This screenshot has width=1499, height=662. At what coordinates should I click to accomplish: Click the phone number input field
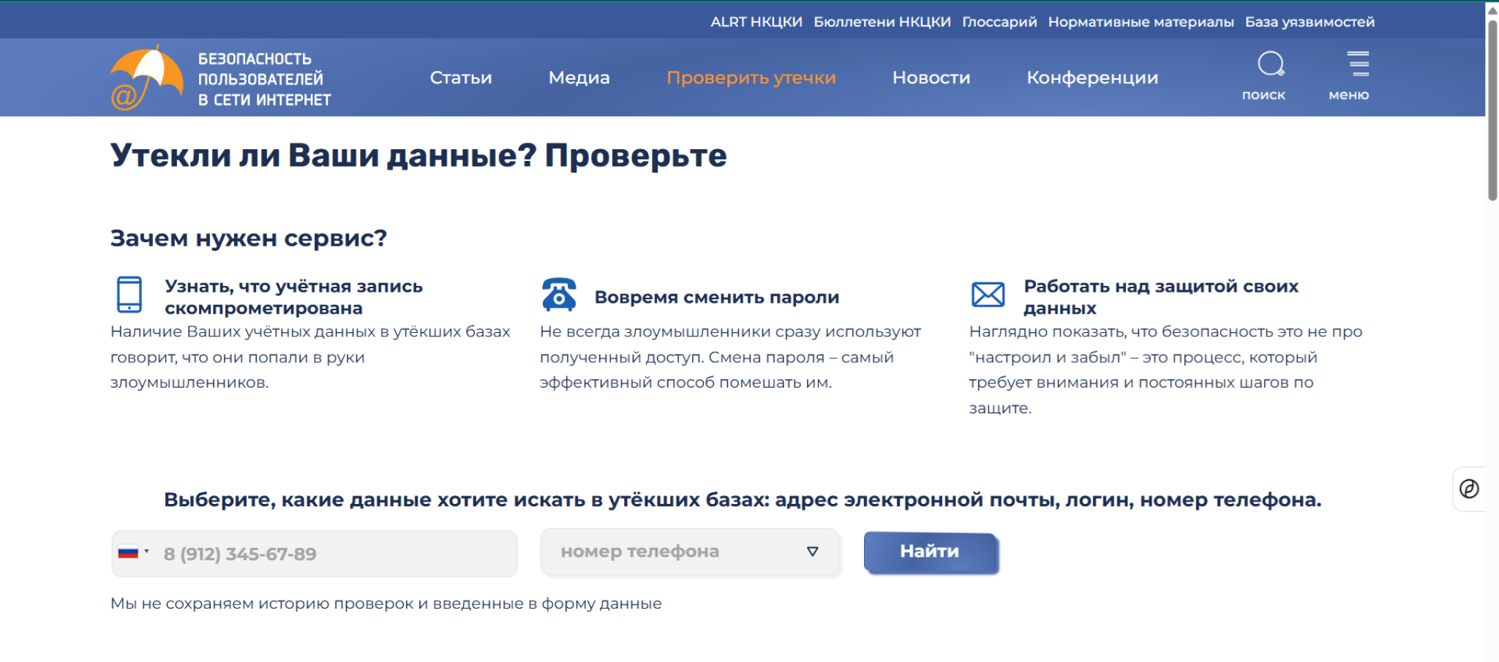[x=337, y=554]
